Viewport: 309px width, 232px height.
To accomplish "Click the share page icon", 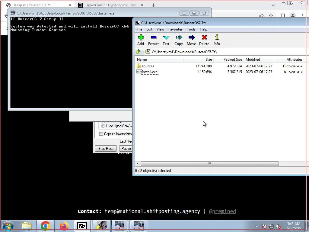I will coord(262,16).
